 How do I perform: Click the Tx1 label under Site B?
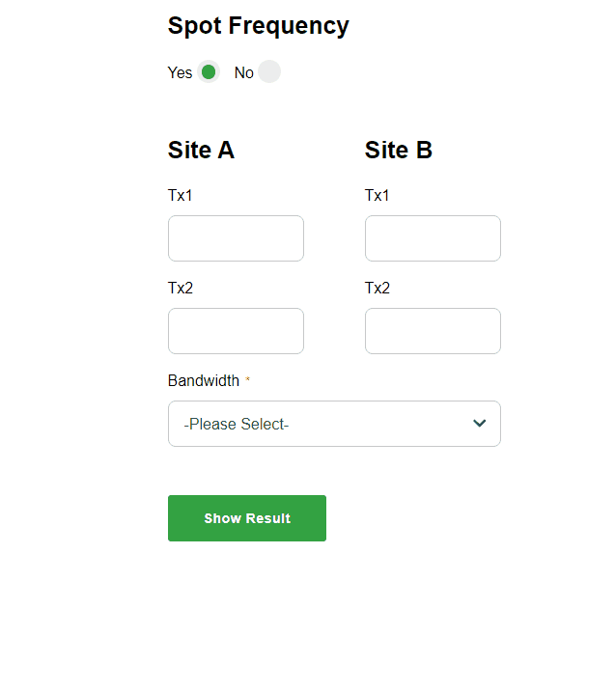pos(377,195)
